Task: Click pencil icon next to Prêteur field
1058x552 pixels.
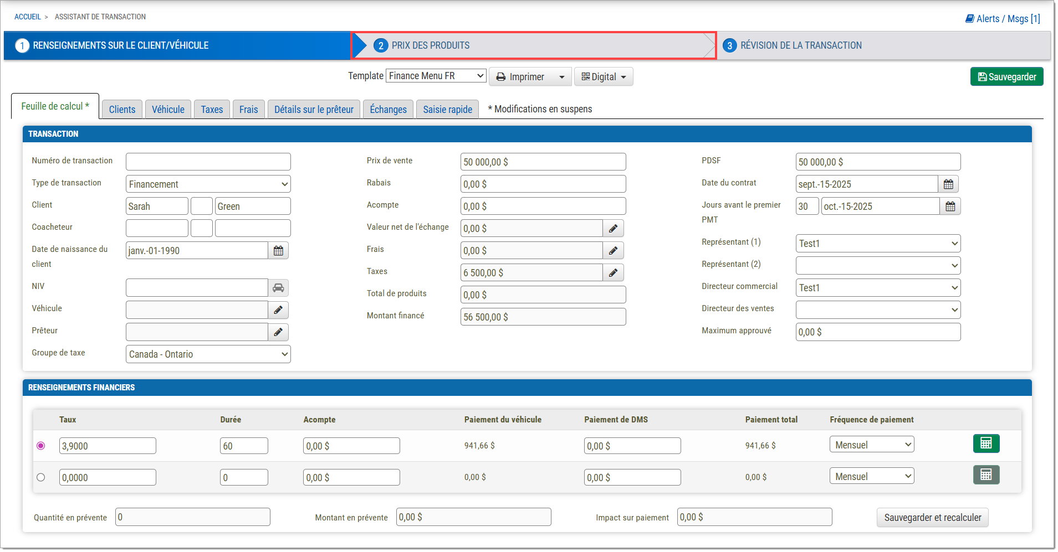Action: pyautogui.click(x=278, y=332)
